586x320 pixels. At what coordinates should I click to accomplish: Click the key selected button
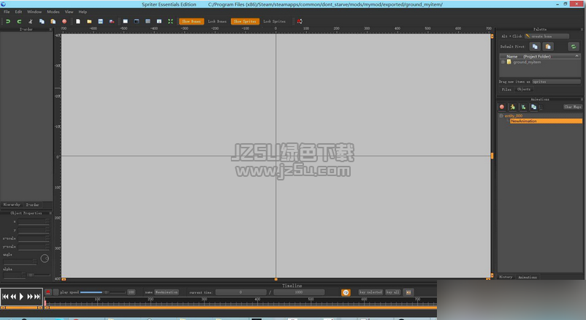pyautogui.click(x=370, y=292)
